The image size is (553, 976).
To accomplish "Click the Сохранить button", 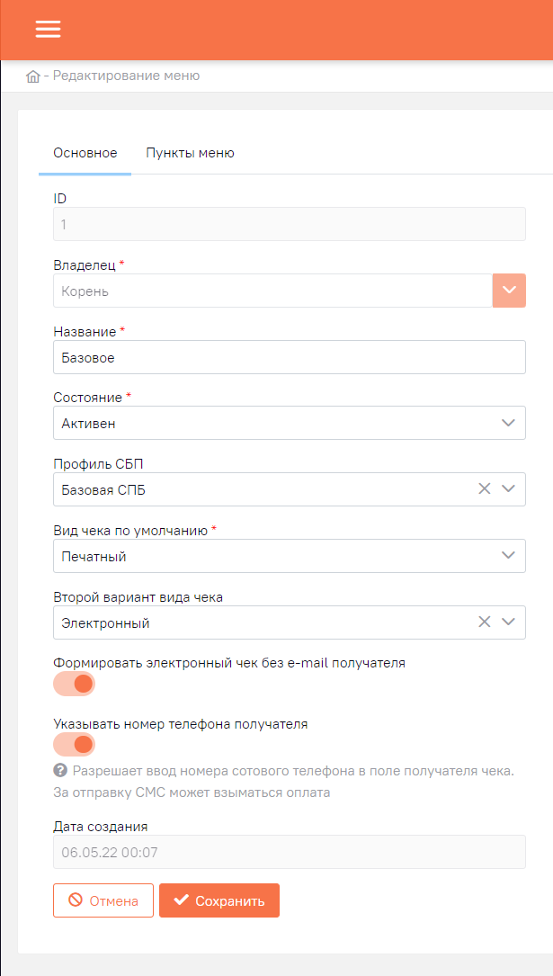I will [x=219, y=900].
